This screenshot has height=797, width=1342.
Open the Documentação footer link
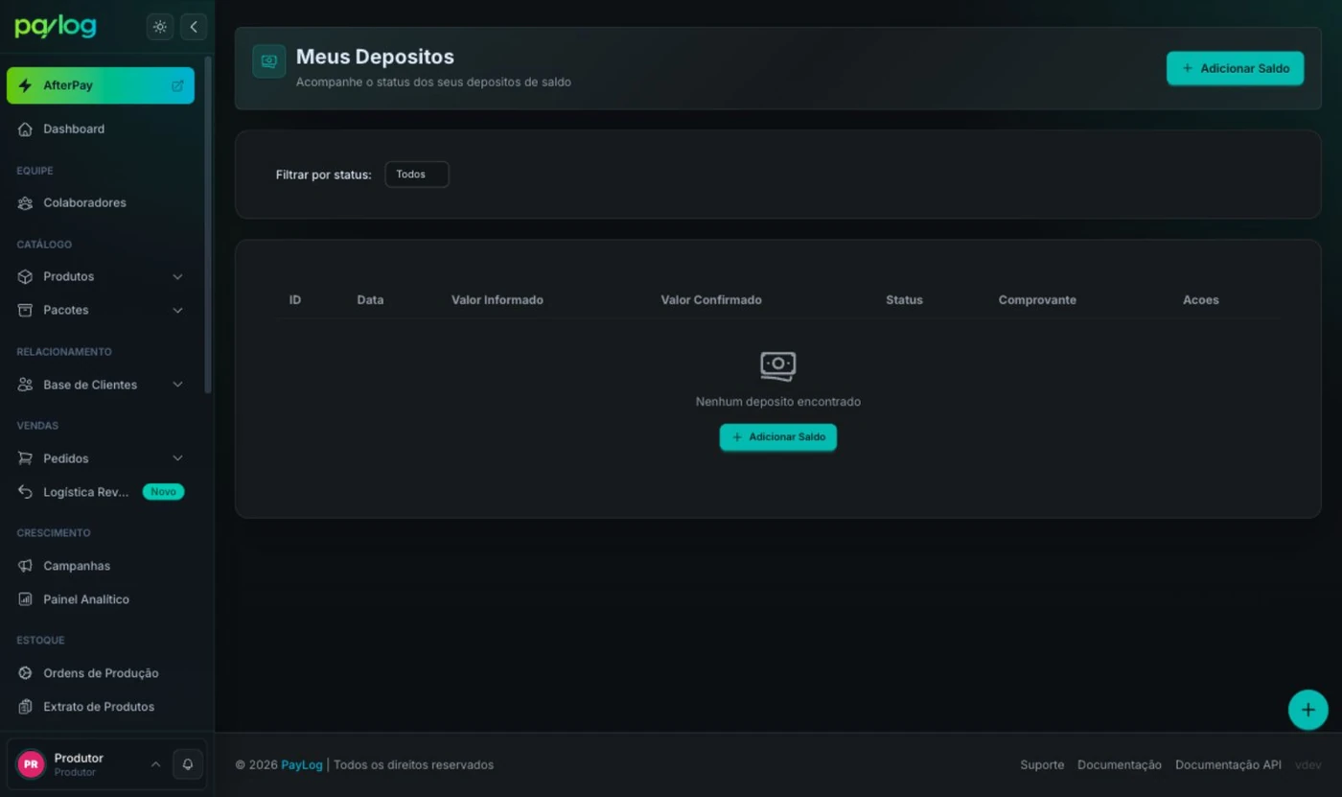point(1120,765)
